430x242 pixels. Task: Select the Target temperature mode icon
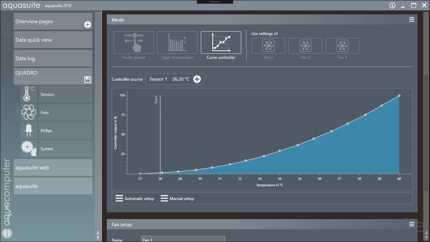(177, 42)
